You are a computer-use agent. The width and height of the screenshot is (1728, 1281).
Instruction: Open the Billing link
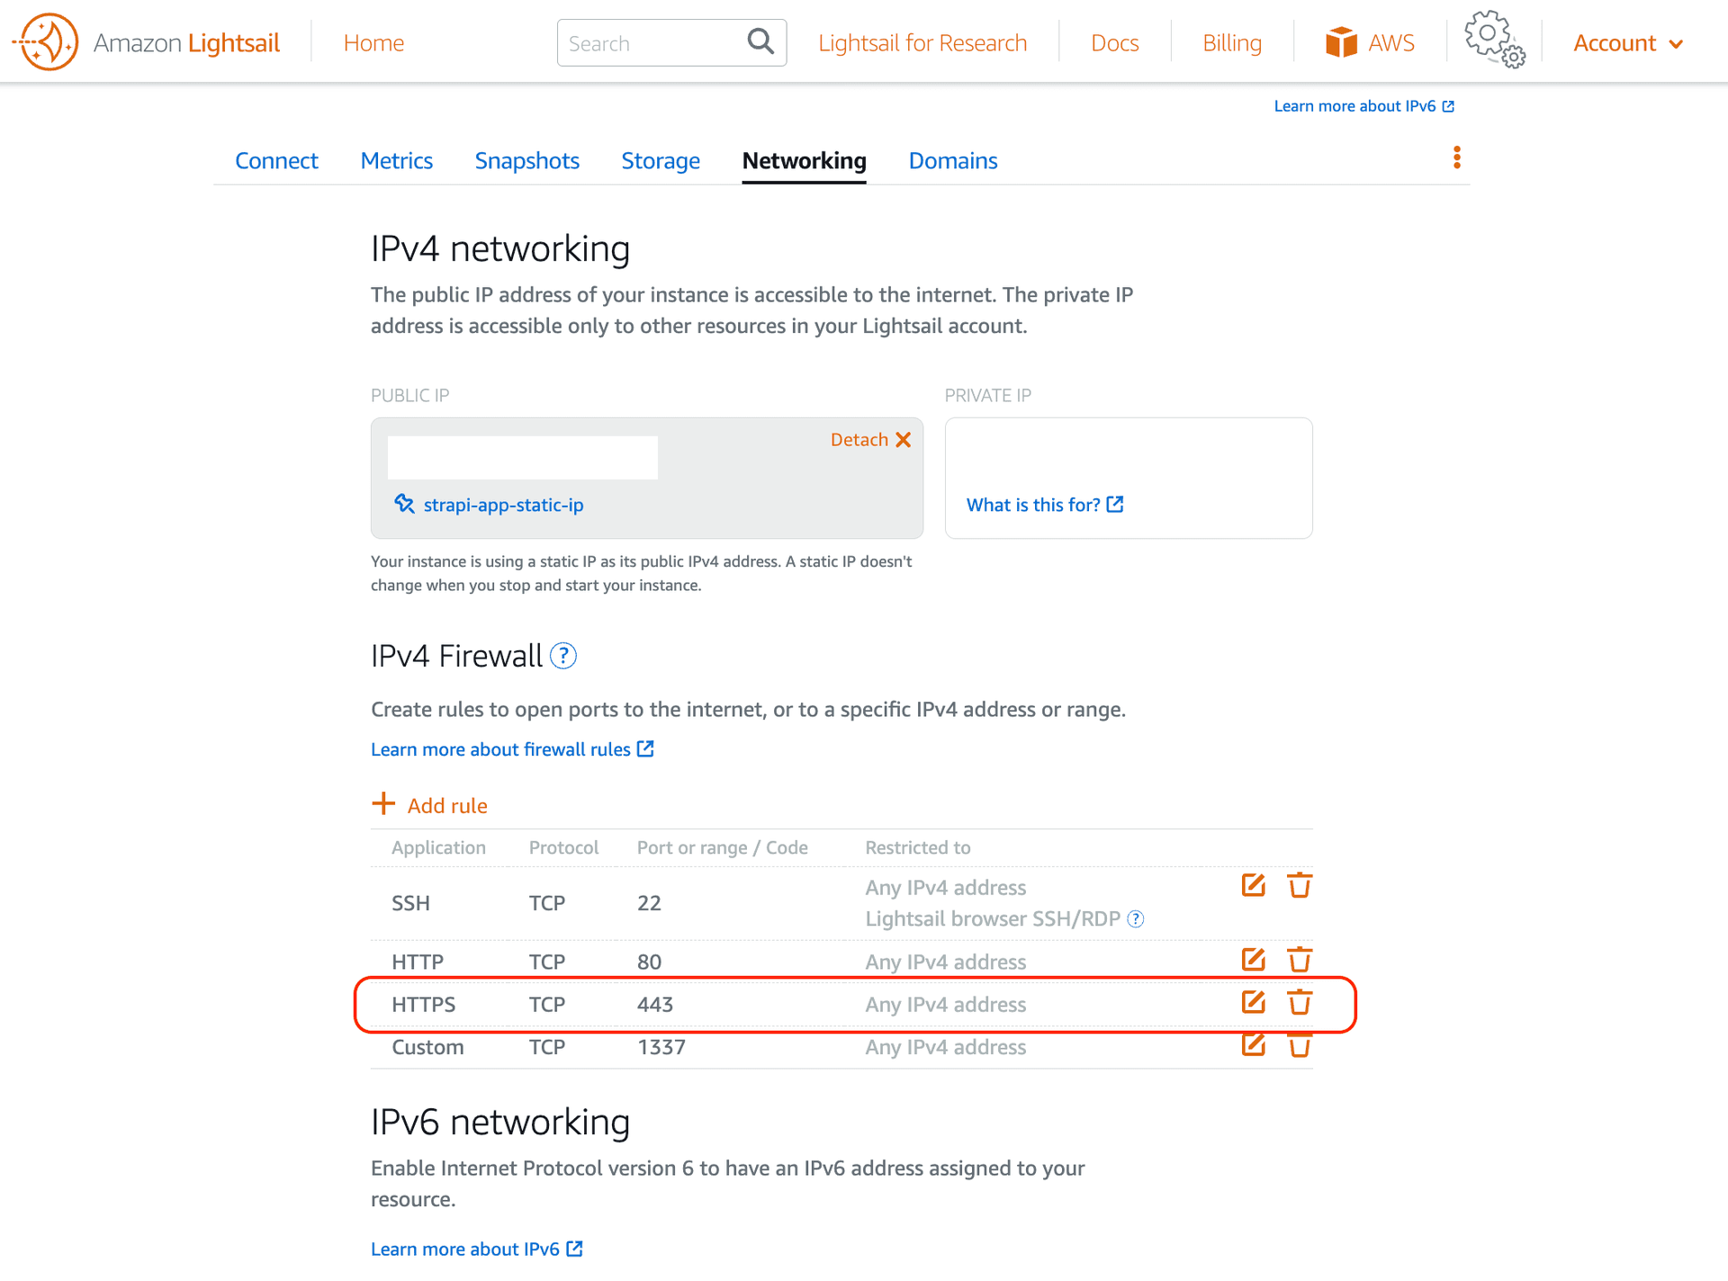pos(1231,42)
